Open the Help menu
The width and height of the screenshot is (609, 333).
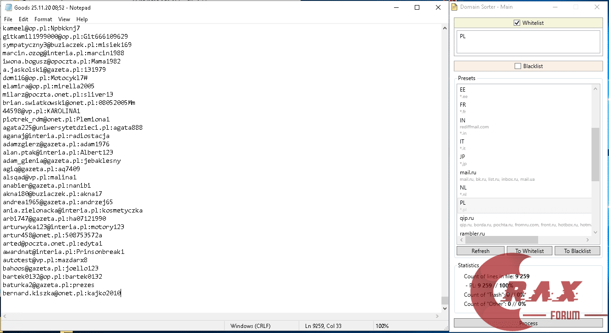pos(82,19)
